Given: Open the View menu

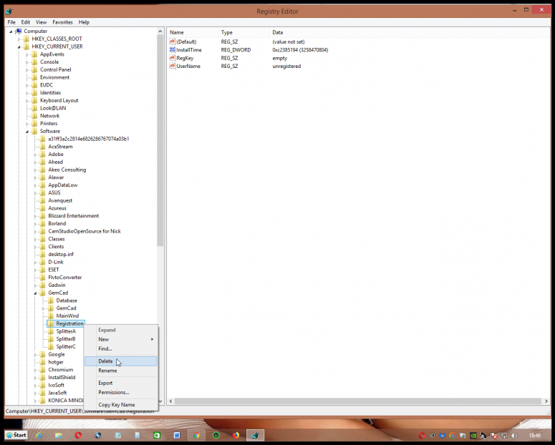Looking at the screenshot, I should coord(41,22).
